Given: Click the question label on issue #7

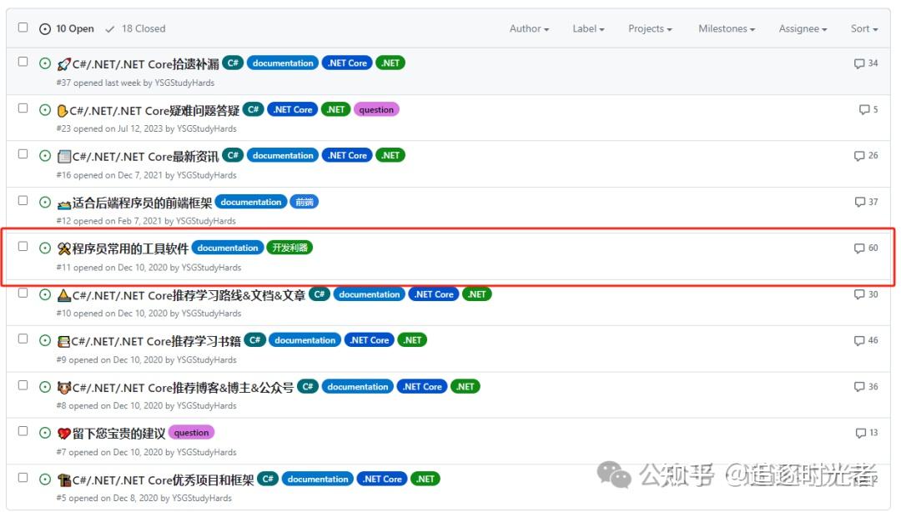Looking at the screenshot, I should (191, 433).
